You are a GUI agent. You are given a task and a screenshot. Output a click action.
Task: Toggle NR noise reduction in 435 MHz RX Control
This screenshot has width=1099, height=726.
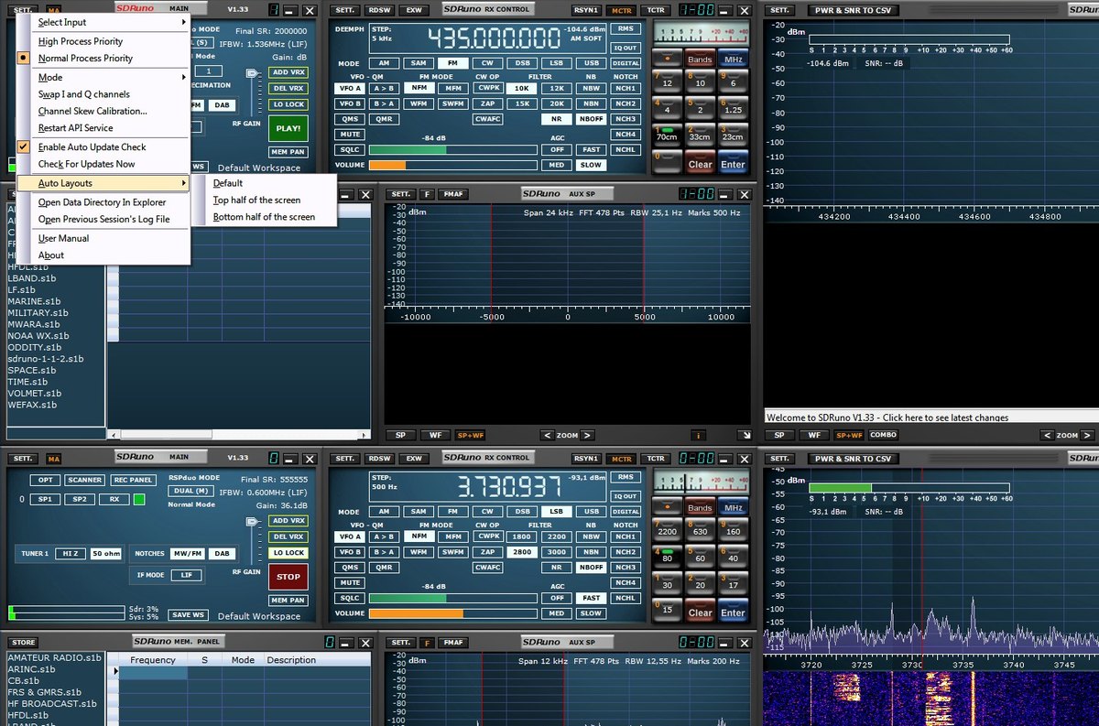(556, 119)
